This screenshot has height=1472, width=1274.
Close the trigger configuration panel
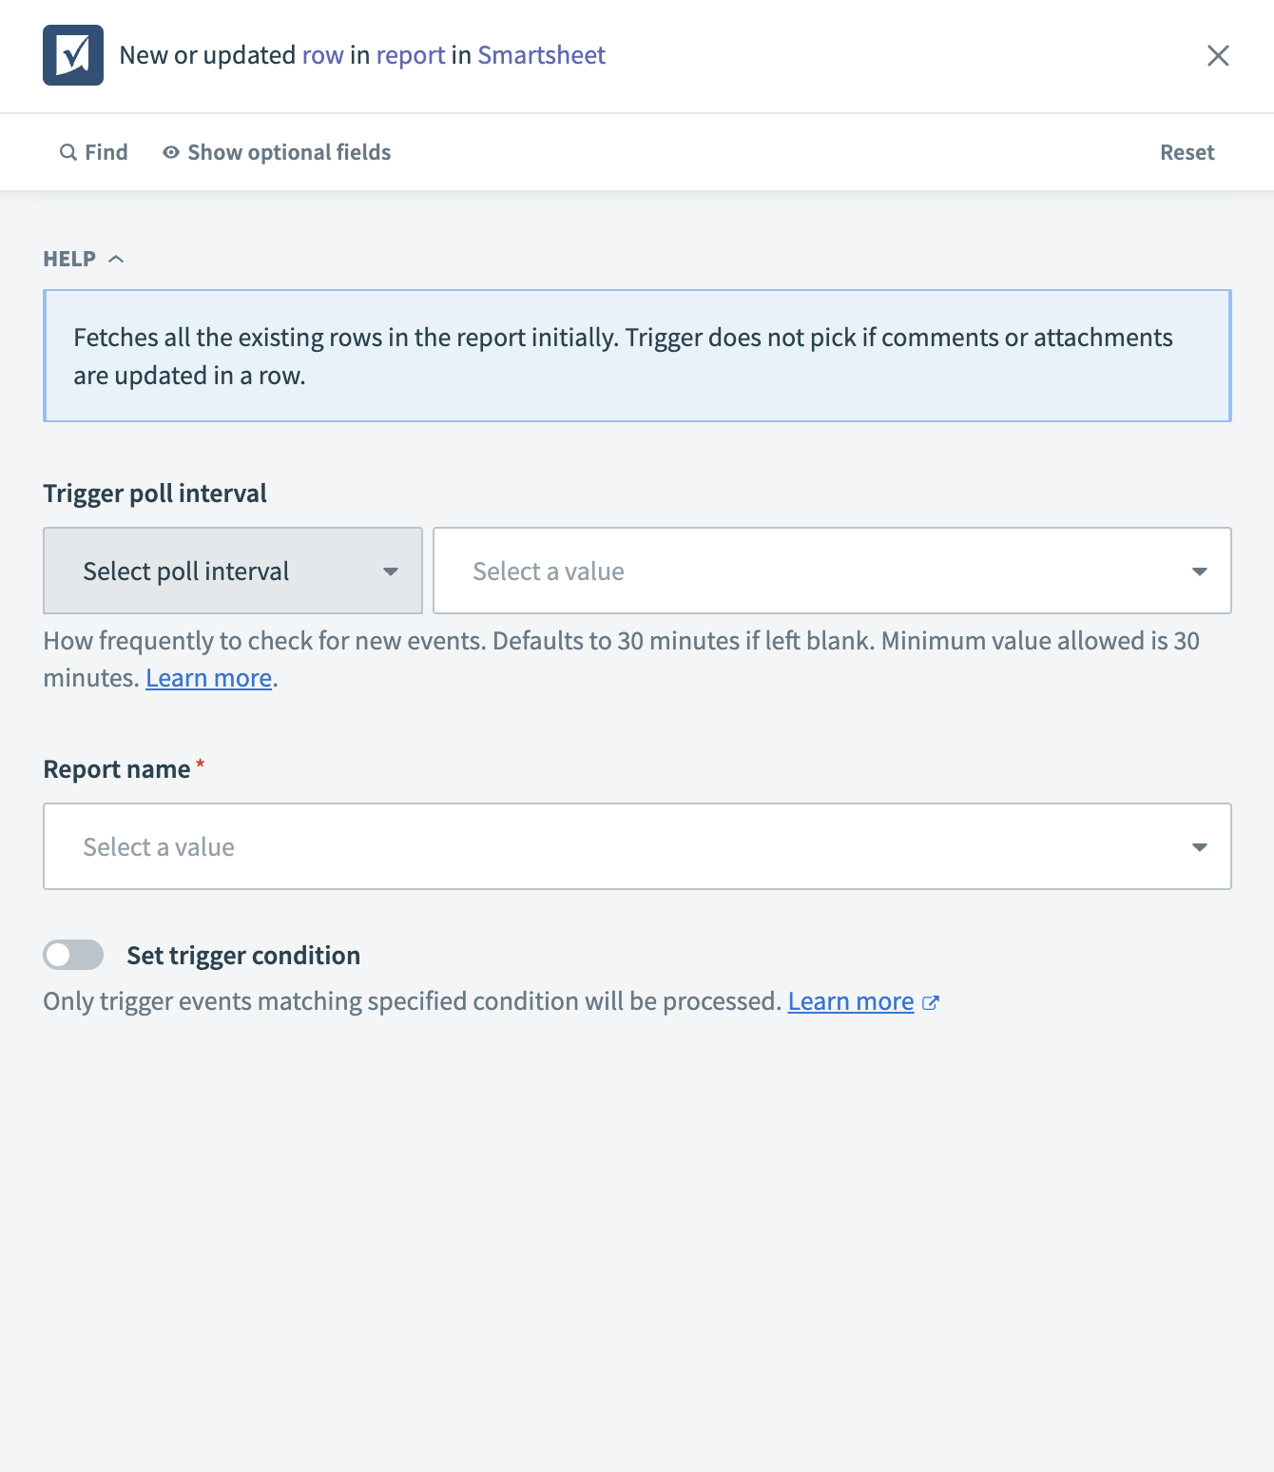pyautogui.click(x=1218, y=55)
